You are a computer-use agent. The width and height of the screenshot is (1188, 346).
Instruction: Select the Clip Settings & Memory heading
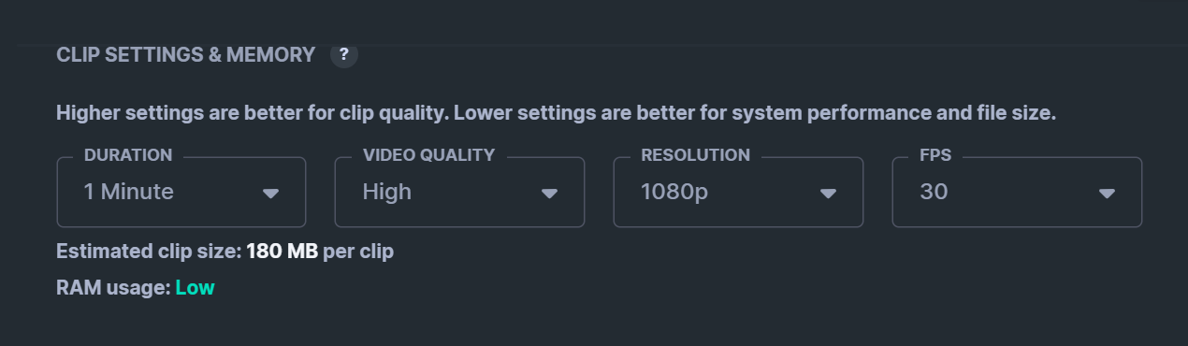(x=186, y=55)
